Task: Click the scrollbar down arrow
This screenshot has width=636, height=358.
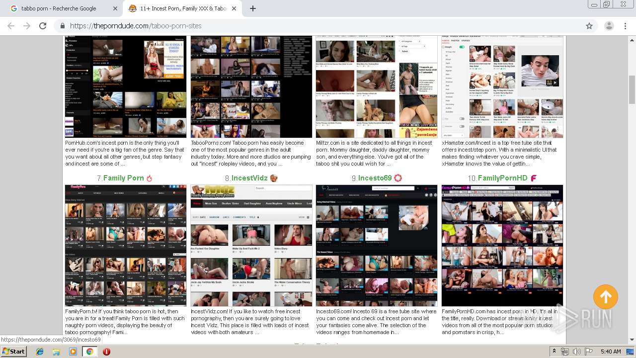Action: (632, 340)
